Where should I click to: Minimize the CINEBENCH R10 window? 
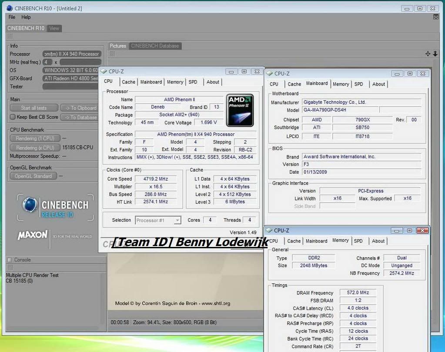[407, 9]
